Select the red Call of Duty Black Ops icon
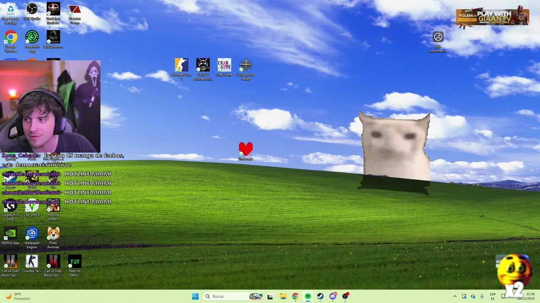 tap(53, 266)
